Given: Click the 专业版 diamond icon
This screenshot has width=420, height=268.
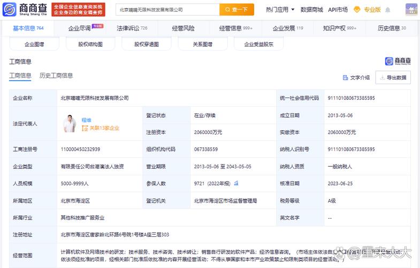Looking at the screenshot, I should point(357,10).
